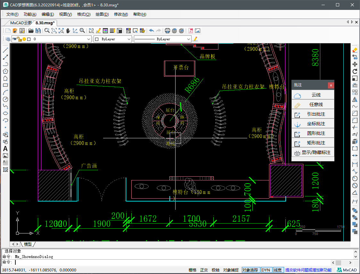Click the layout tabs previous arrow

click(x=12, y=244)
